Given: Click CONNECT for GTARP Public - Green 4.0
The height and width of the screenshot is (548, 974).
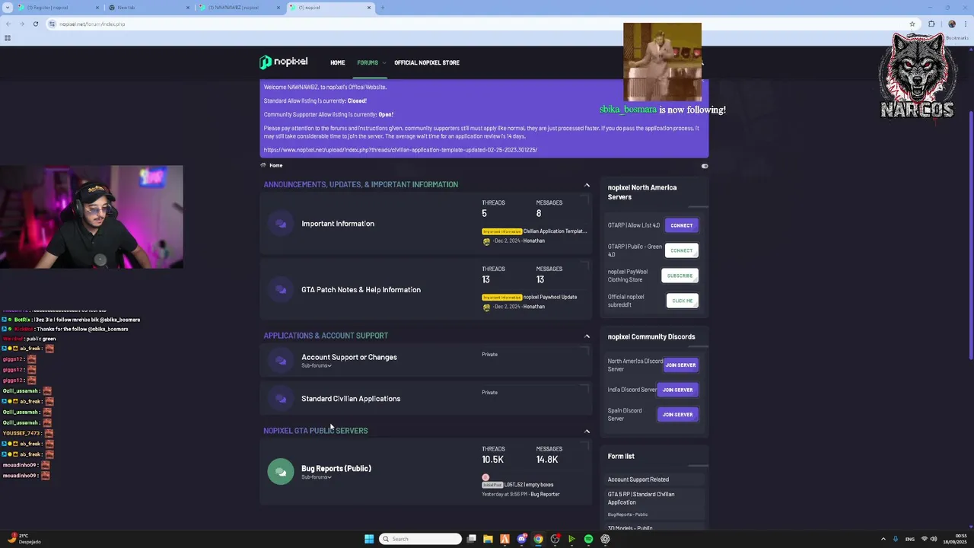Looking at the screenshot, I should pos(682,250).
